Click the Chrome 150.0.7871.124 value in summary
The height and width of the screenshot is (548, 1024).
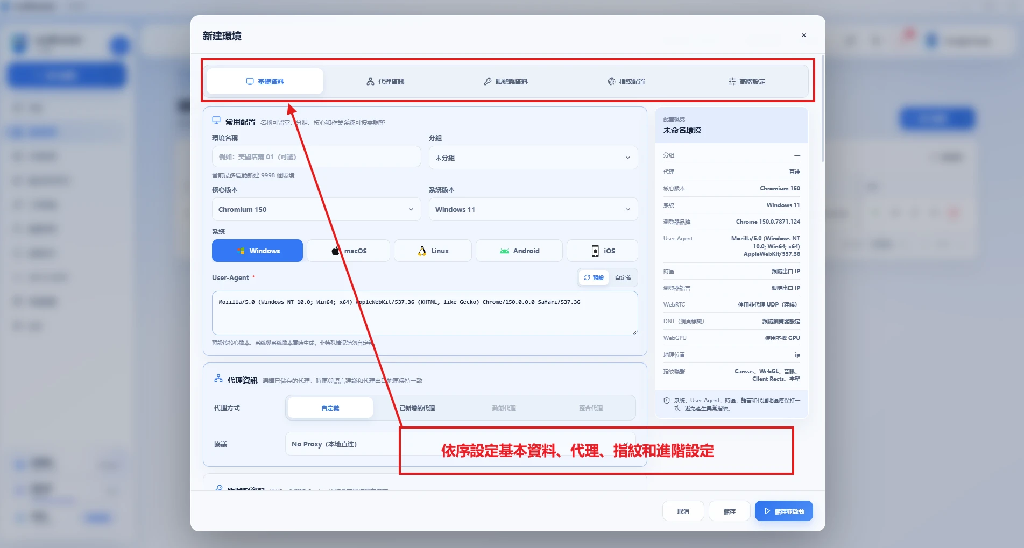(768, 222)
